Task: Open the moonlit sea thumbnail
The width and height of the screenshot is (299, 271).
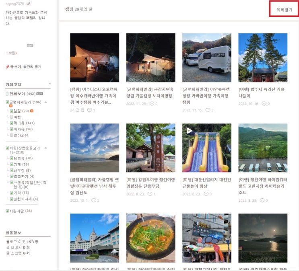Action: 263,238
